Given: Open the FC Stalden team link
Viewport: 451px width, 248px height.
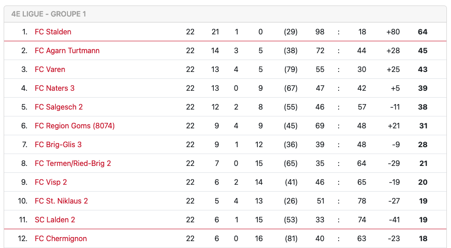Looking at the screenshot, I should point(53,32).
